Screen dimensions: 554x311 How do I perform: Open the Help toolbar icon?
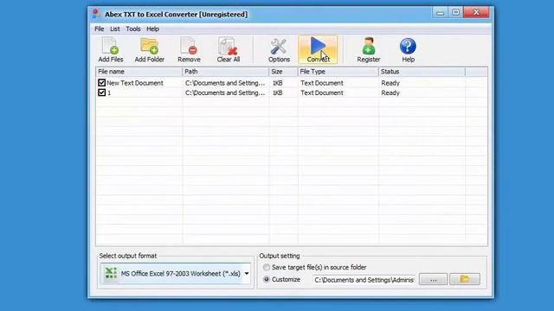(x=408, y=50)
